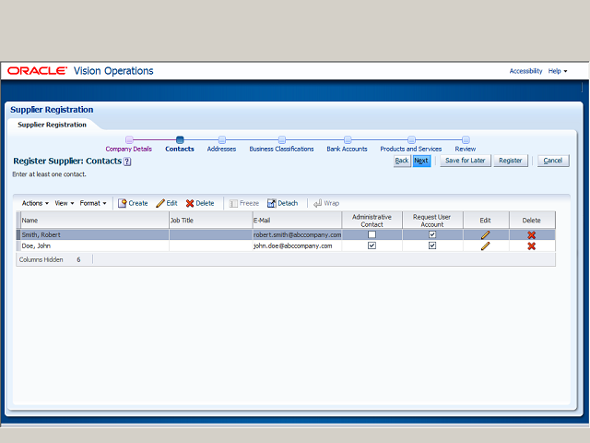Click the Request User Account column header

point(432,221)
